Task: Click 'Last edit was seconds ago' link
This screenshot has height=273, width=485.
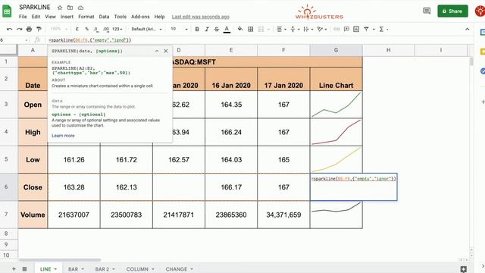Action: 200,17
